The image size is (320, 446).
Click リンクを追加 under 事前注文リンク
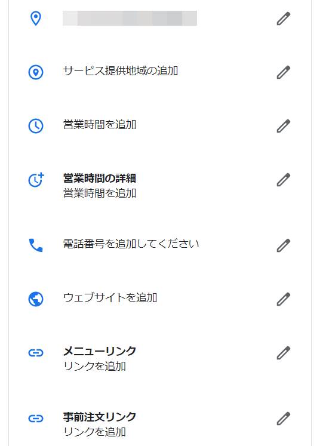click(x=94, y=432)
